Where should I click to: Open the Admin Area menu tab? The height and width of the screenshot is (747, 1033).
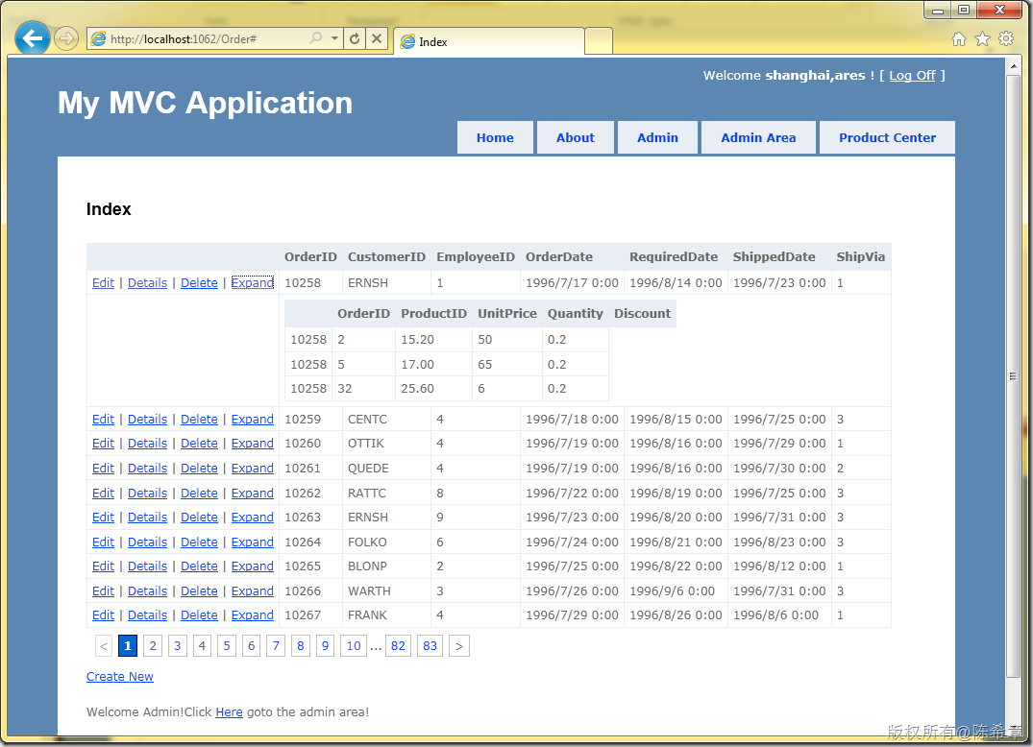(x=758, y=137)
